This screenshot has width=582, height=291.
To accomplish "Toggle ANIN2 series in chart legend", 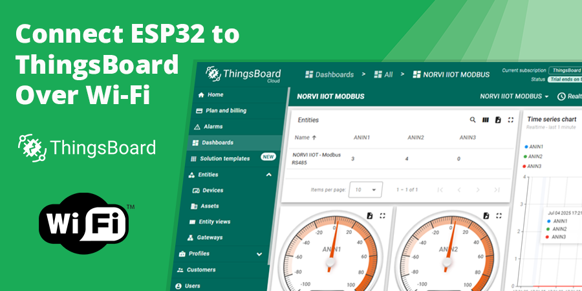I will point(532,156).
